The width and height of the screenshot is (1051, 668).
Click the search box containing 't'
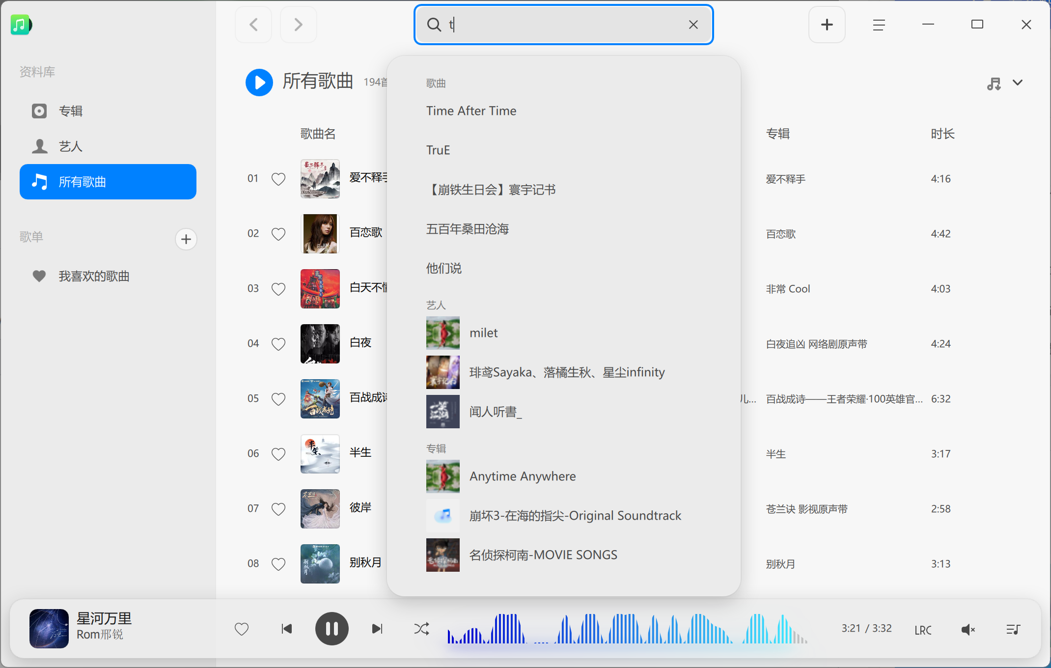click(x=563, y=25)
